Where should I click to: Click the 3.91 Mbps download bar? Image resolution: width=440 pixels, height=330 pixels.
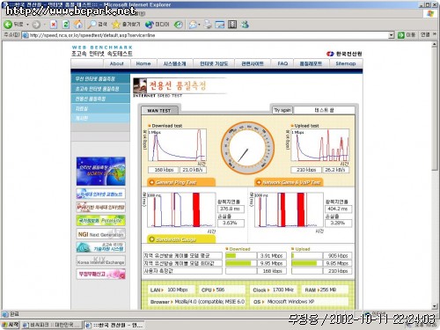click(x=240, y=256)
